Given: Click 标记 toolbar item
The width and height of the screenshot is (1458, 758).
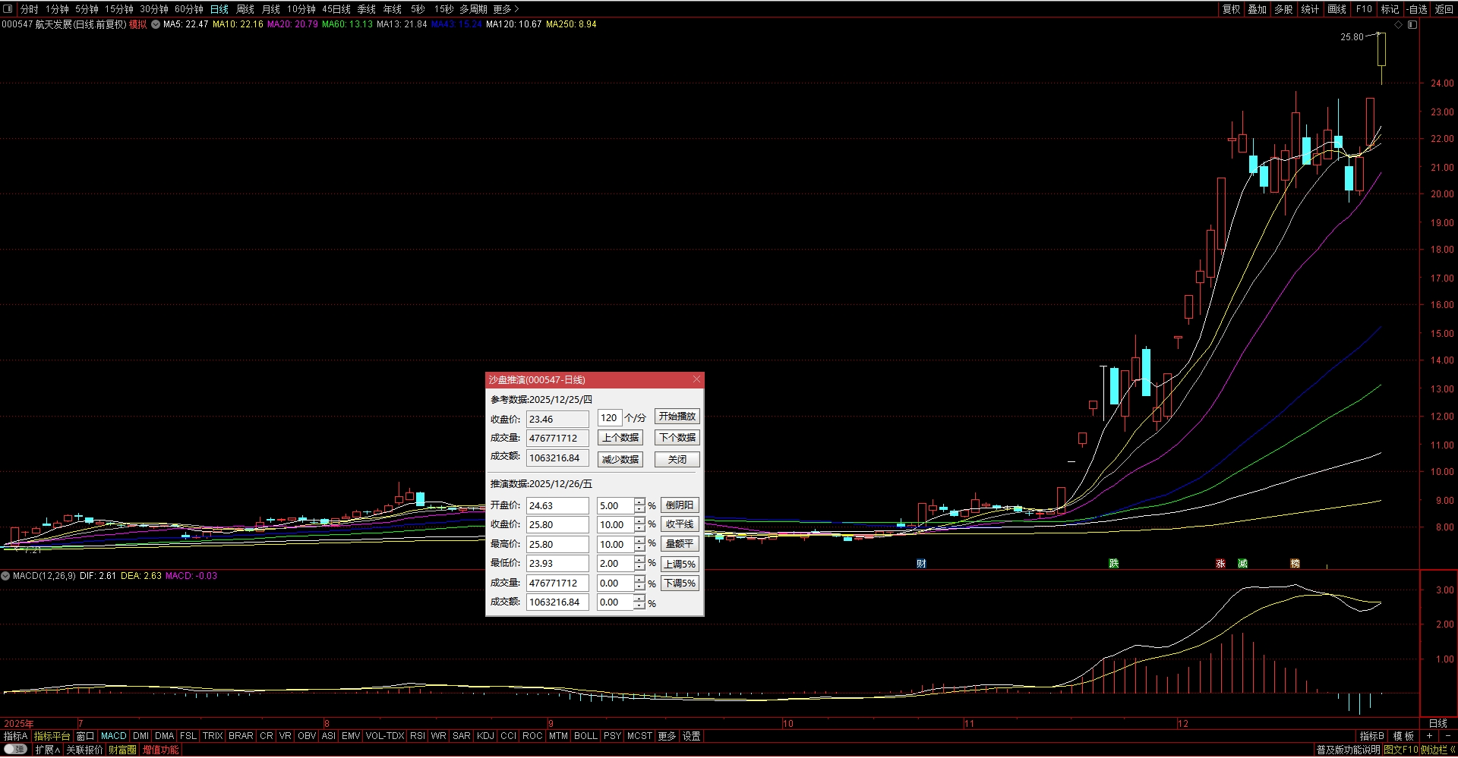Looking at the screenshot, I should (1390, 9).
